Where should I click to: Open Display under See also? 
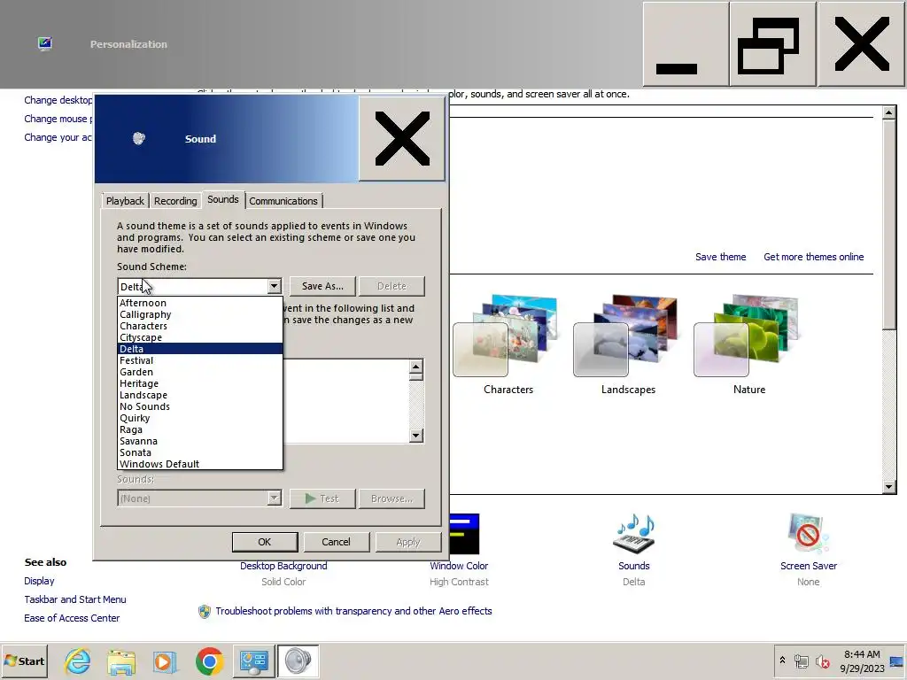(x=39, y=581)
